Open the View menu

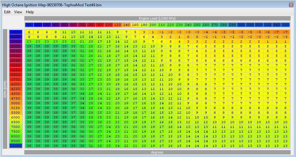click(x=18, y=12)
